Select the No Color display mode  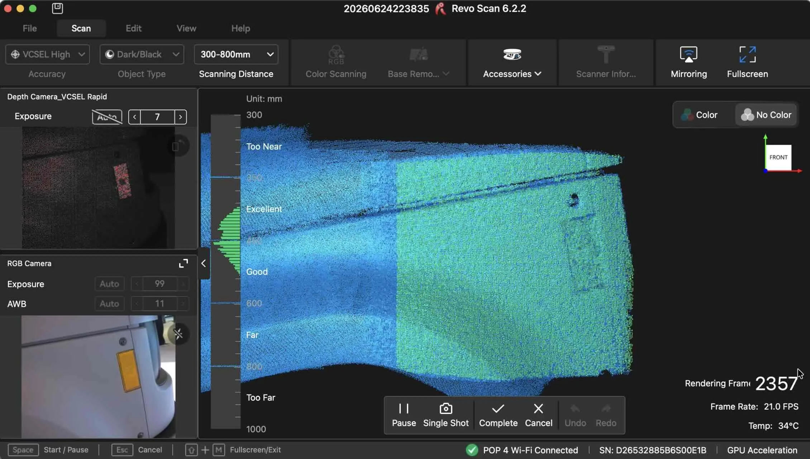(x=766, y=115)
